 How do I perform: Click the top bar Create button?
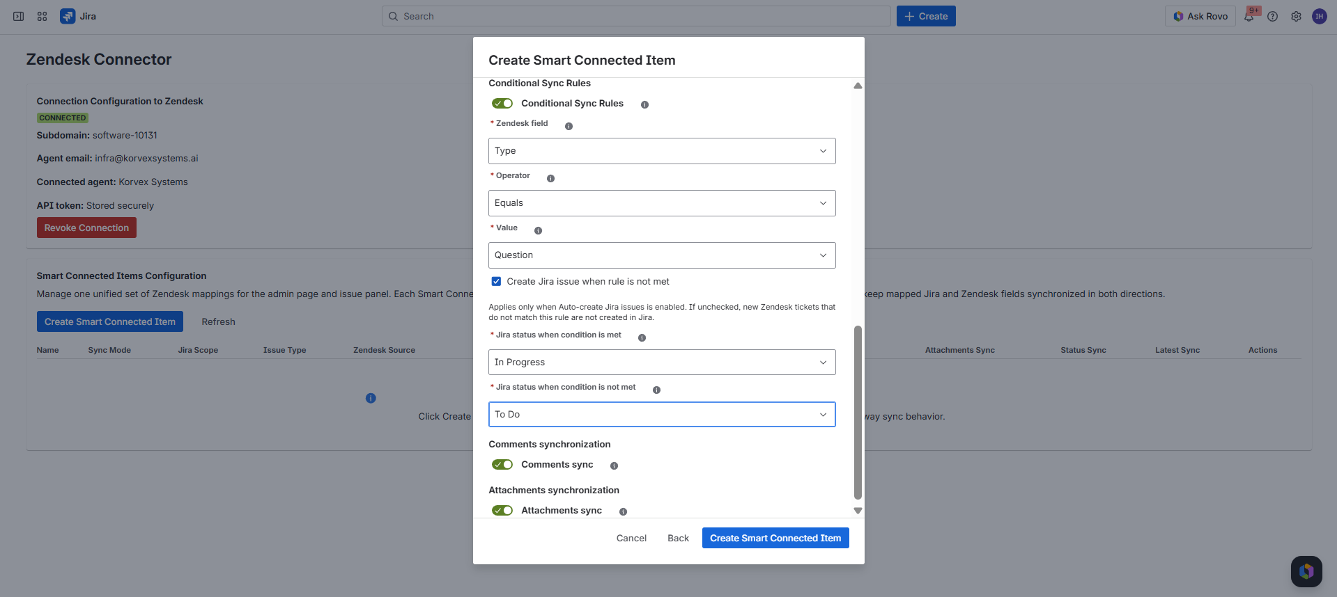coord(926,16)
